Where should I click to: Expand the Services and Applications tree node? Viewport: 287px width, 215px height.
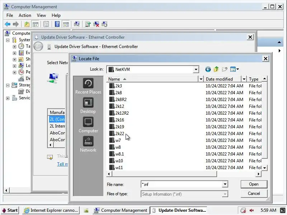tap(8, 98)
